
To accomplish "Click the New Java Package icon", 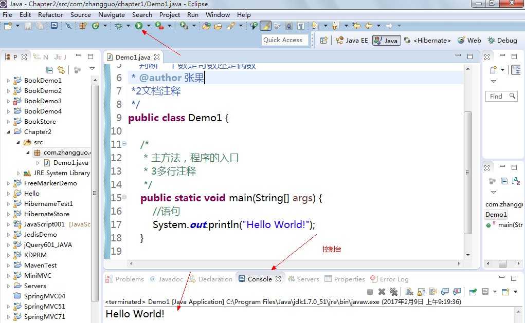I will 83,26.
